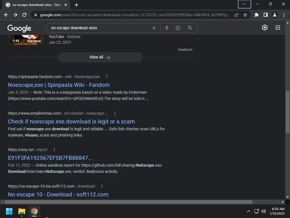Bookmark this page with star

pos(245,15)
